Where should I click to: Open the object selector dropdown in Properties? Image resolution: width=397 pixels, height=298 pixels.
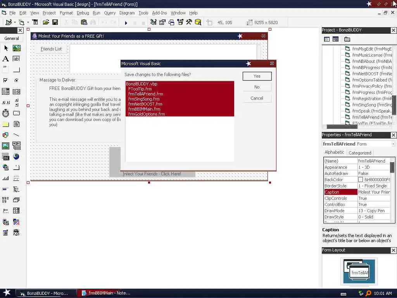pyautogui.click(x=393, y=144)
